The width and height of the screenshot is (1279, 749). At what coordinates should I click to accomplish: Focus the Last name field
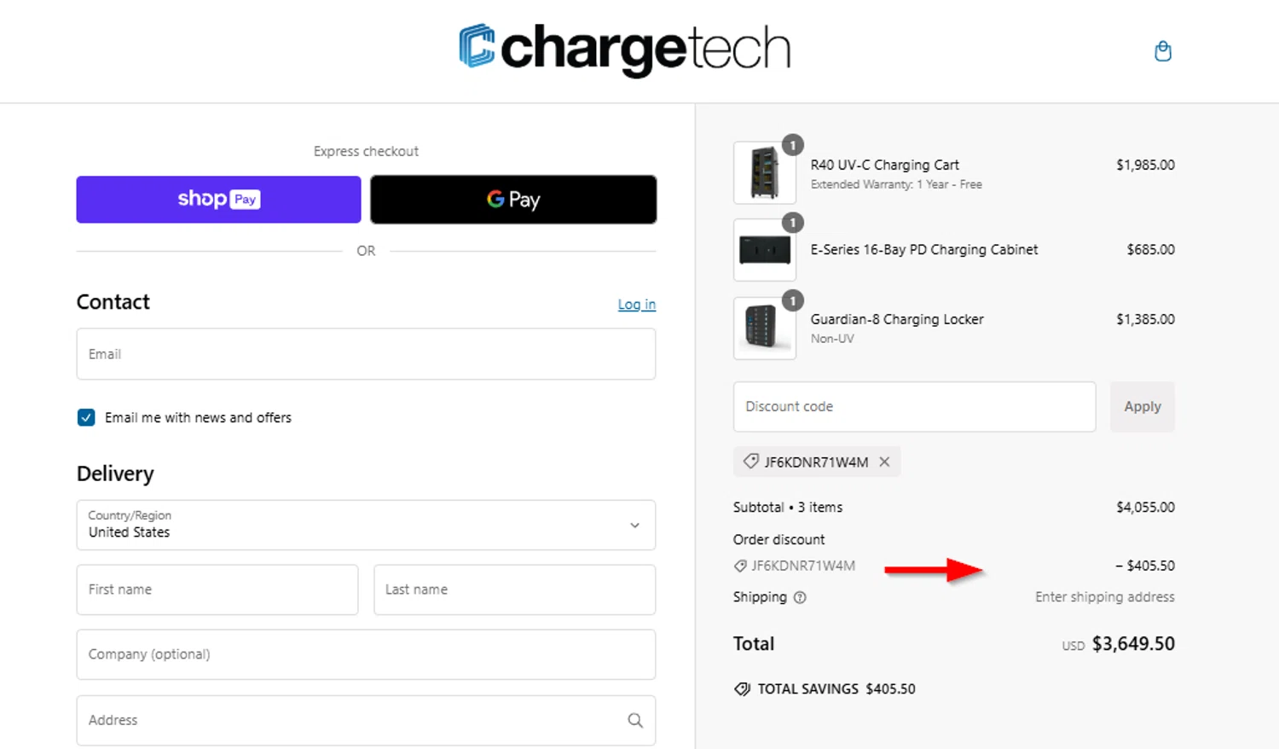click(514, 589)
